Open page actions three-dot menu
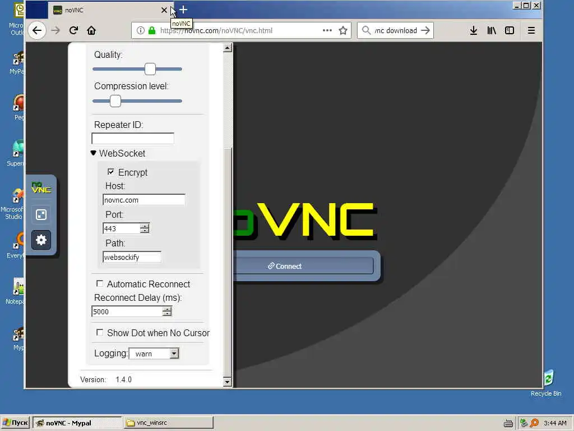Screen dimensions: 574x431 pos(327,30)
